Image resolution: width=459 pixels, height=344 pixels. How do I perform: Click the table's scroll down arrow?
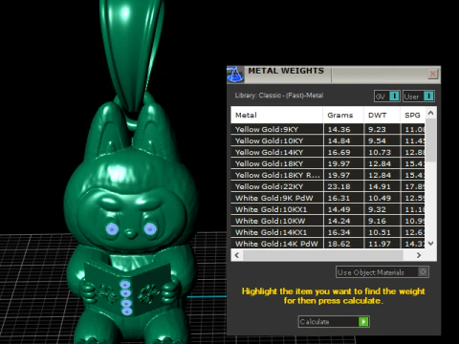[x=430, y=244]
